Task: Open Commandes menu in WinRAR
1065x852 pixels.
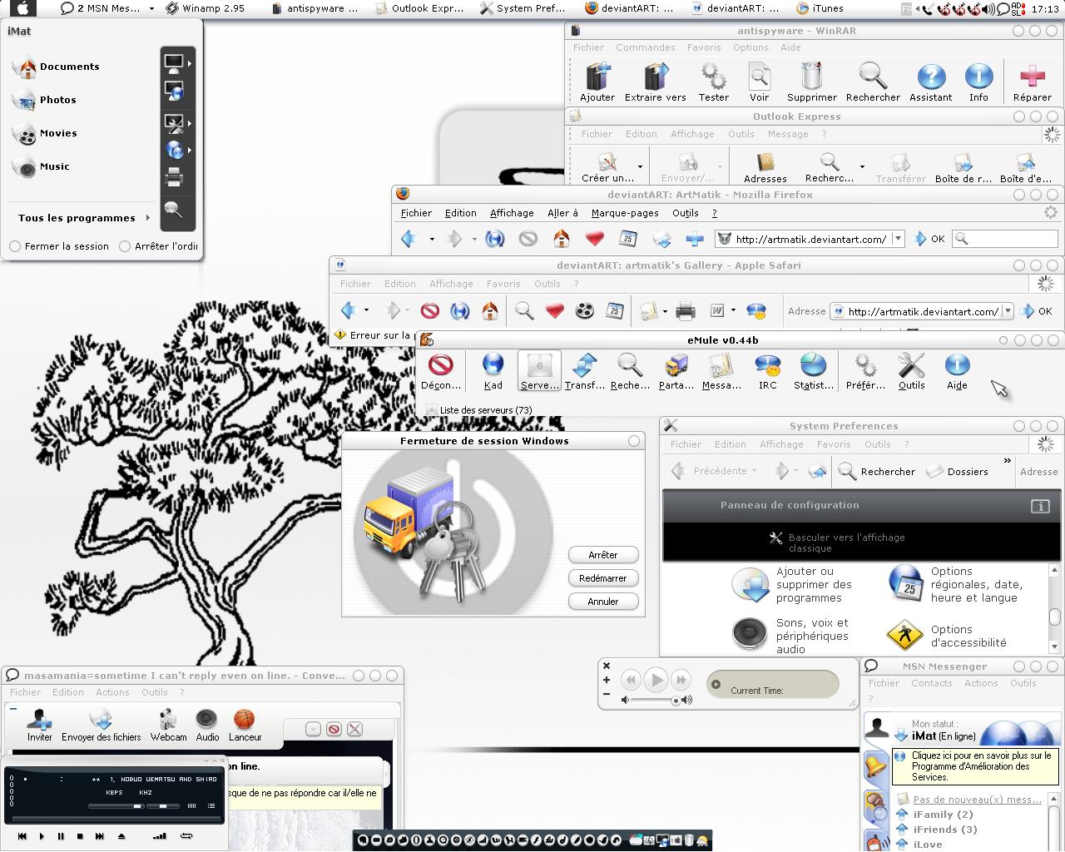Action: tap(645, 47)
